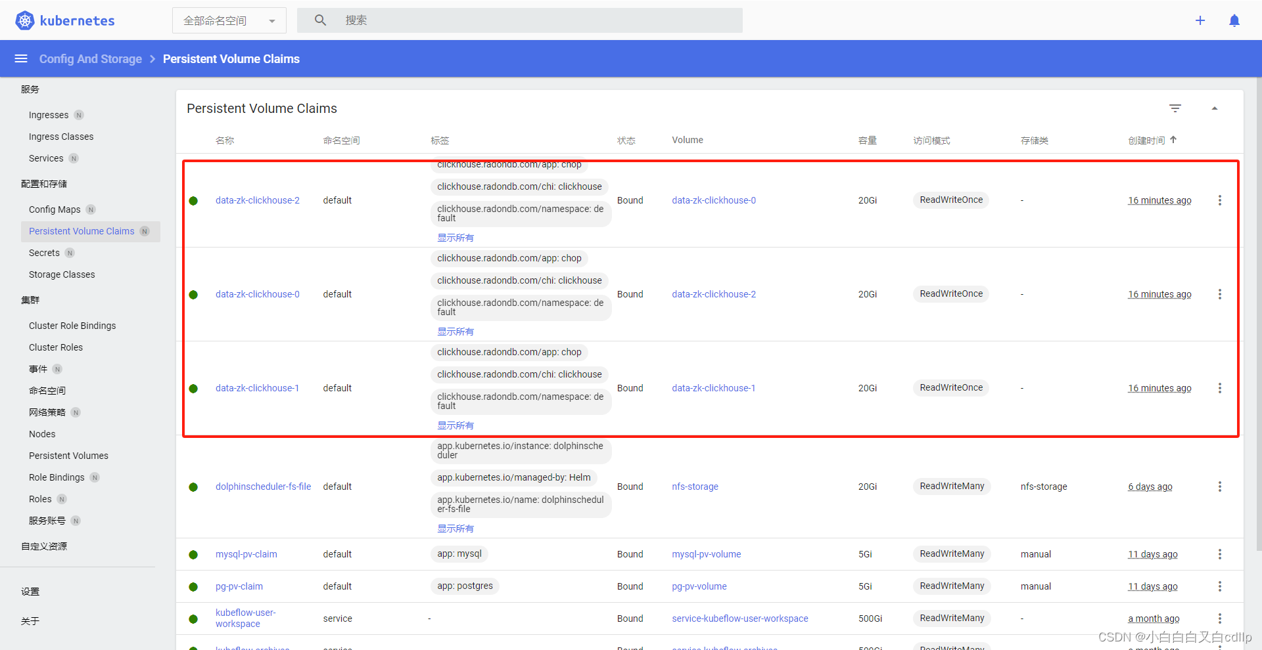Open data-zk-clickhouse-1 claim name link
Screen dimensions: 1262x650
(x=257, y=388)
